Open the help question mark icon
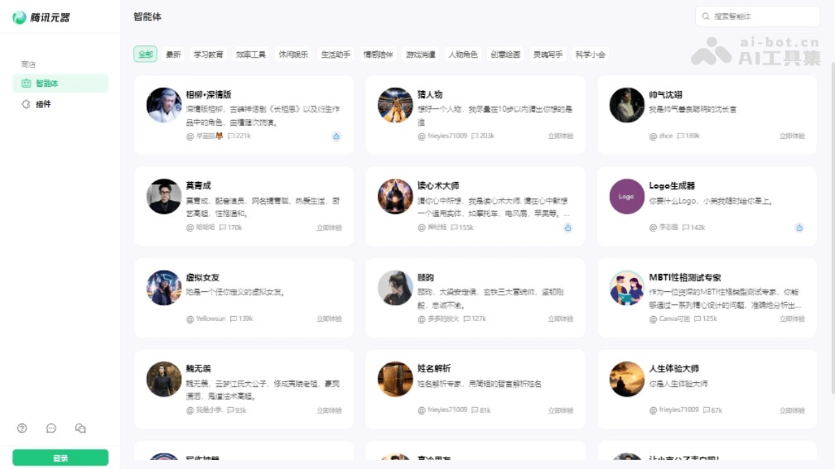This screenshot has width=835, height=469. coord(22,428)
